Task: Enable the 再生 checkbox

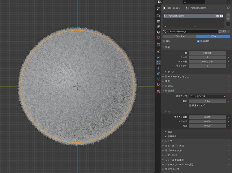Action: click(164, 41)
